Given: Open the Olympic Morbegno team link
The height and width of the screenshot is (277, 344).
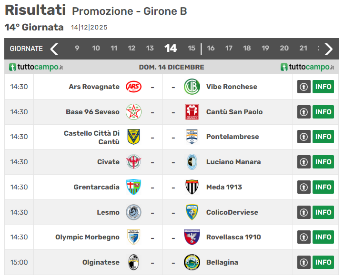Looking at the screenshot, I should [x=87, y=237].
